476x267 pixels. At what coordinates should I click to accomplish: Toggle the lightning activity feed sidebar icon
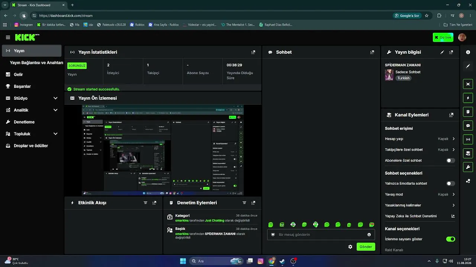[468, 98]
